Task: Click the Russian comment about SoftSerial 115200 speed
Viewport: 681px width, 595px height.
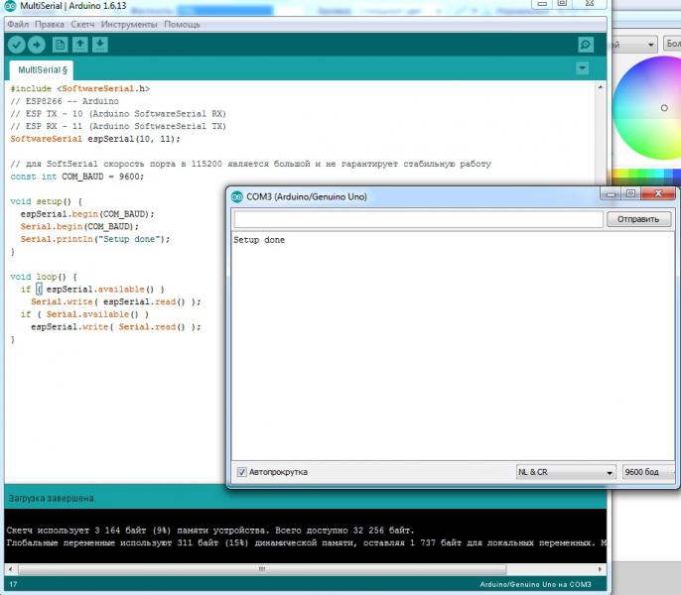Action: tap(250, 164)
